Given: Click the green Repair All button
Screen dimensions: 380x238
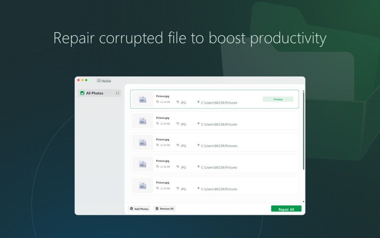Looking at the screenshot, I should pos(286,209).
